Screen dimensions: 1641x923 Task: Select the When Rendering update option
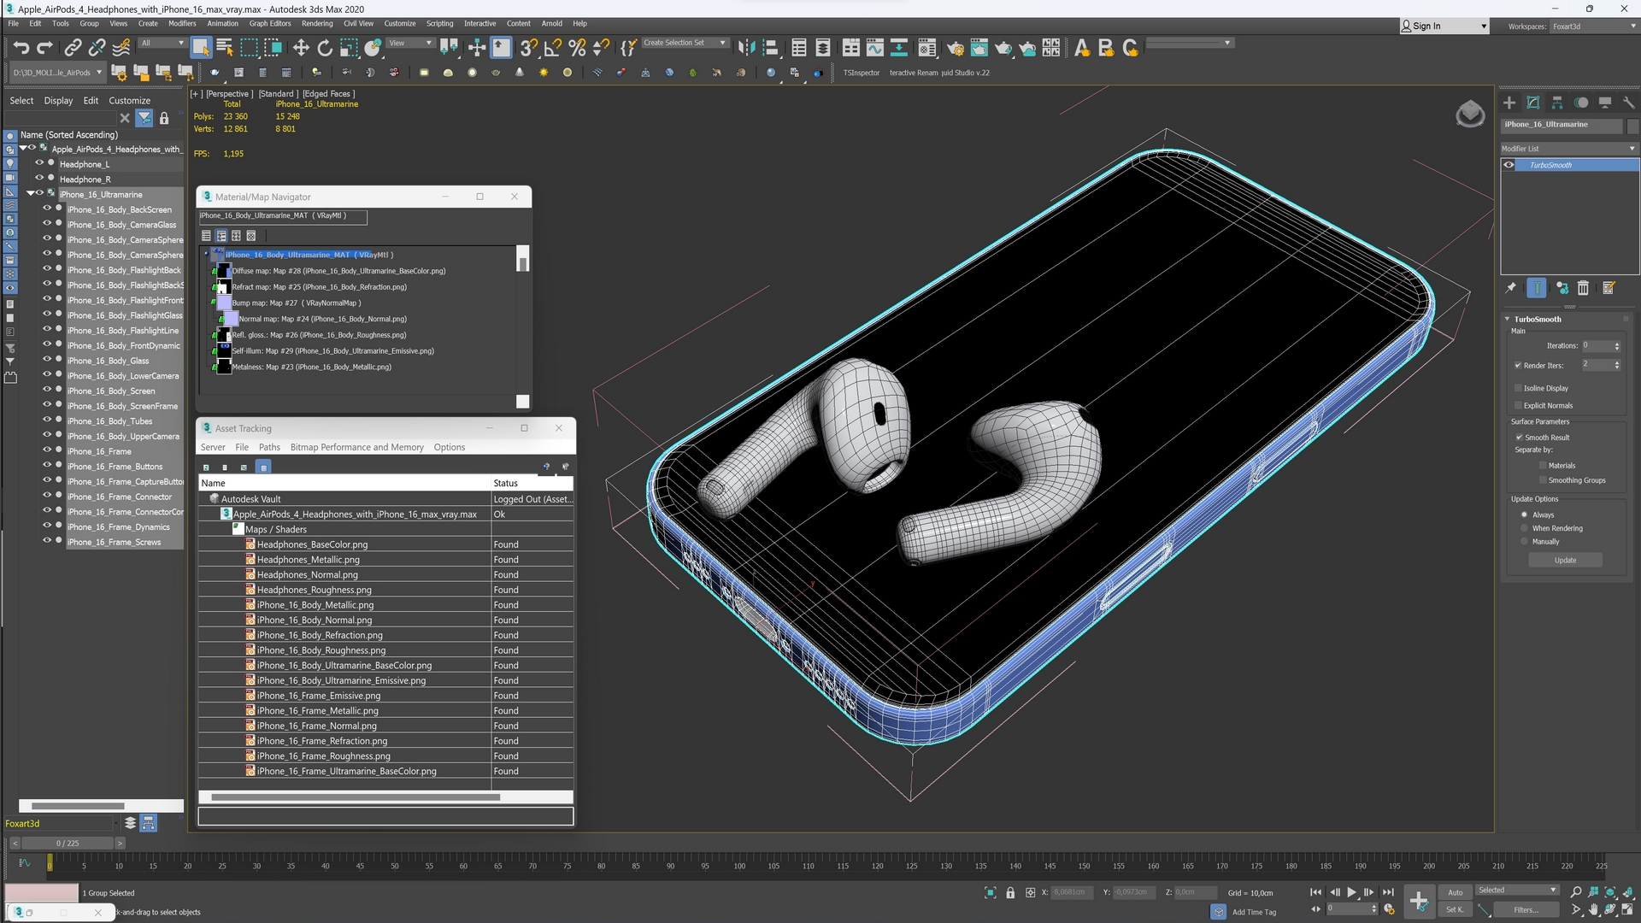tap(1524, 528)
